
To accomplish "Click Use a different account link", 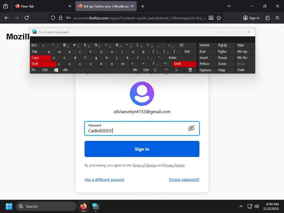I will (104, 179).
